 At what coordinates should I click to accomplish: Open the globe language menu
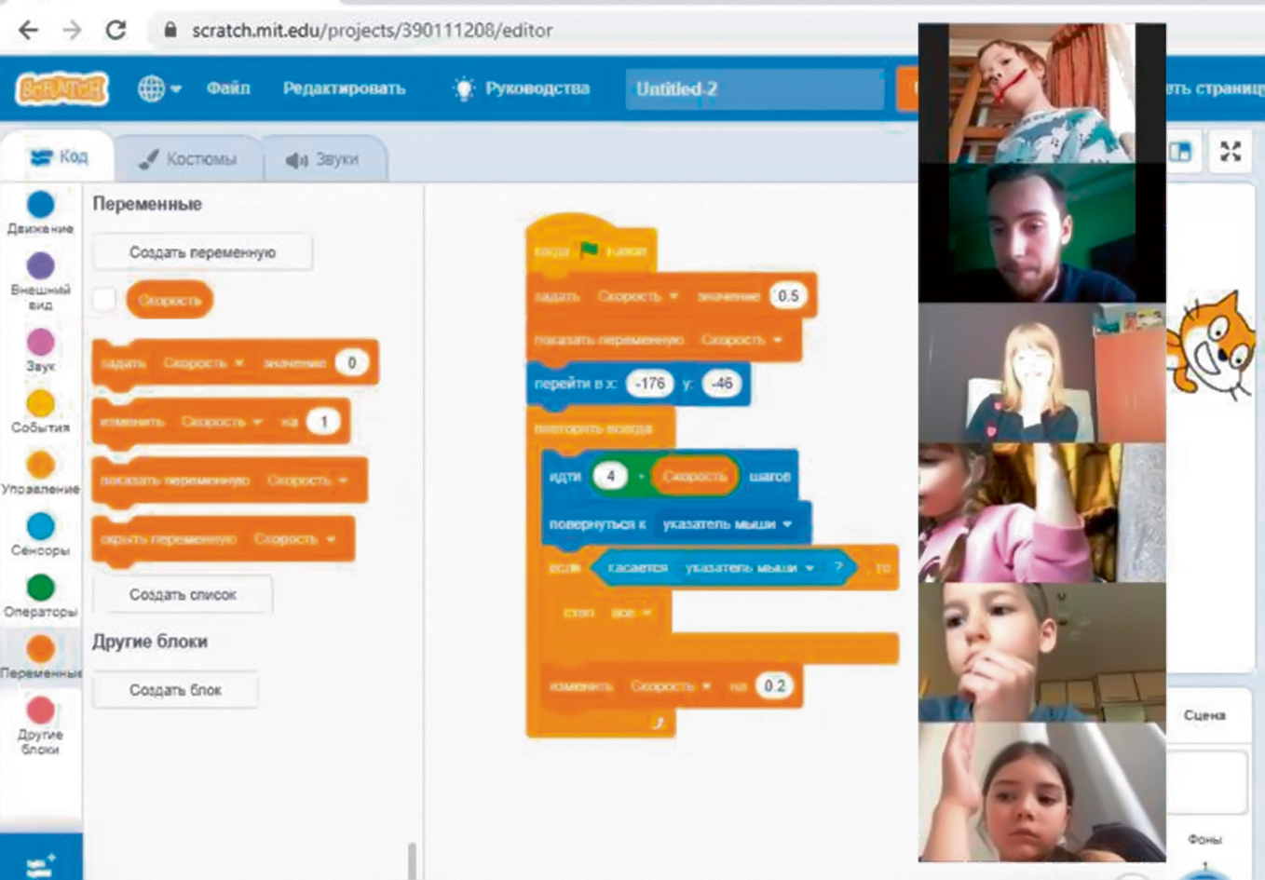click(x=158, y=88)
